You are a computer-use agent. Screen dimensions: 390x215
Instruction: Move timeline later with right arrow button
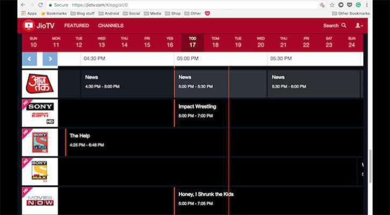click(x=50, y=59)
